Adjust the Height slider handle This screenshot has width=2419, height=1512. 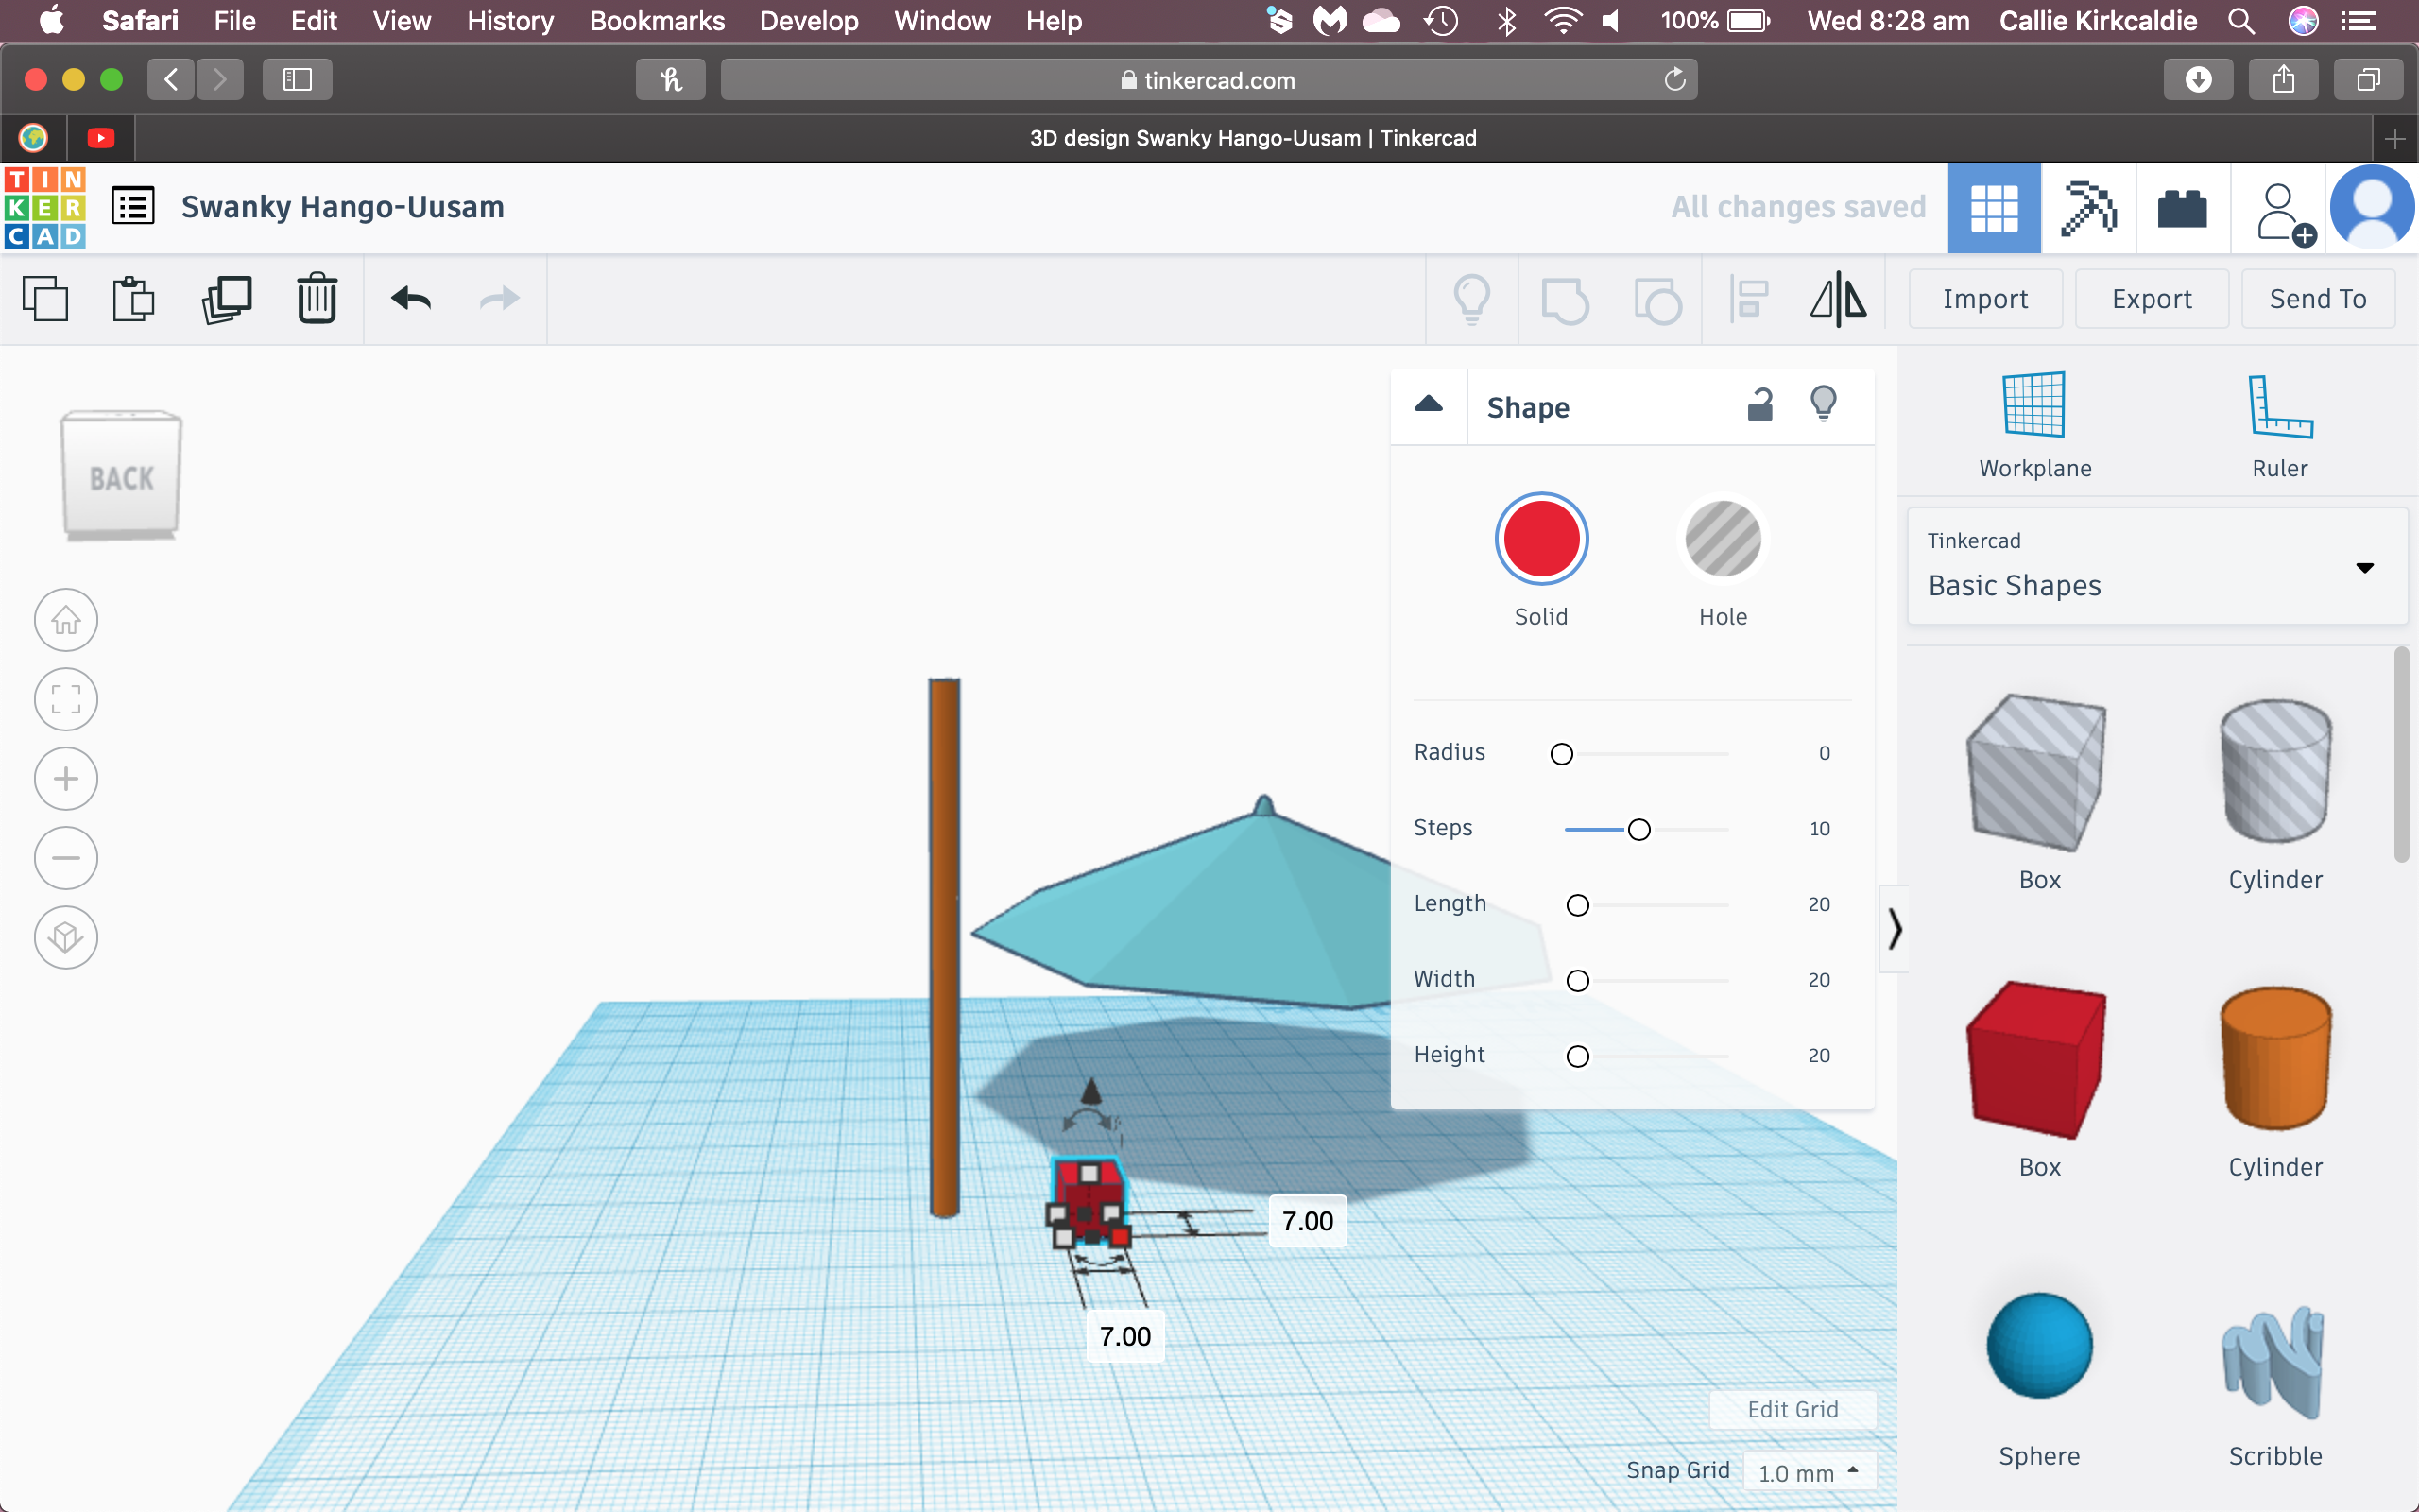(1577, 1057)
